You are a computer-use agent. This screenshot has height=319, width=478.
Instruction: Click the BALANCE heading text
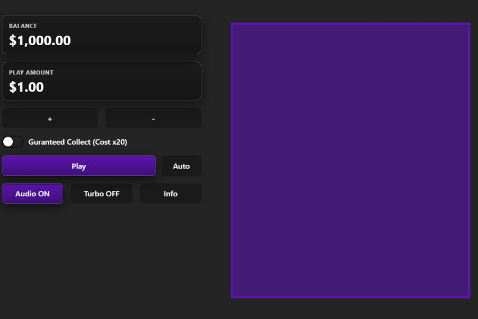point(23,26)
